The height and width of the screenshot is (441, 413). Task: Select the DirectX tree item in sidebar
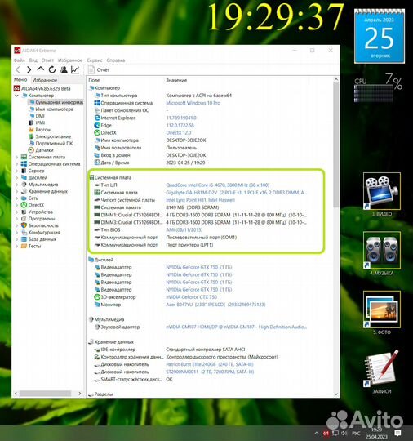pos(33,205)
